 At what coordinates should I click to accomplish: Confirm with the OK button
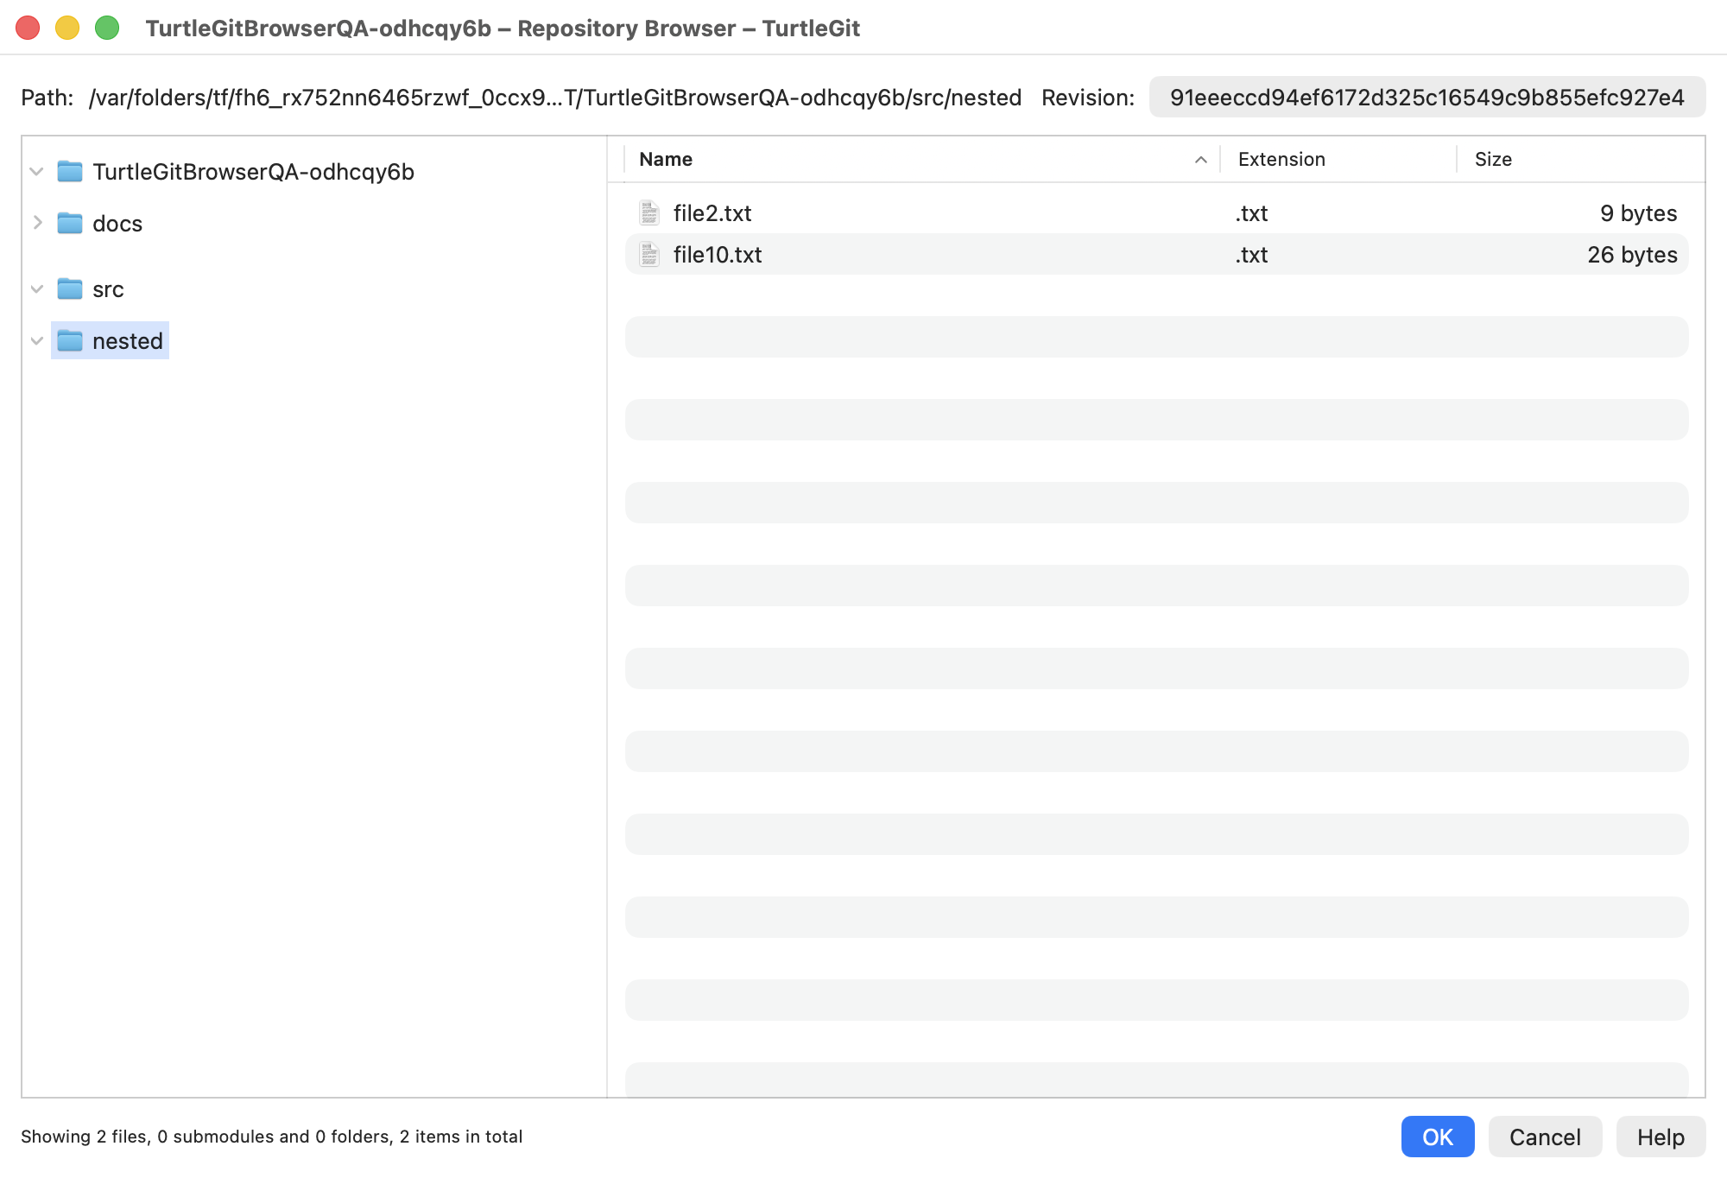click(x=1438, y=1137)
